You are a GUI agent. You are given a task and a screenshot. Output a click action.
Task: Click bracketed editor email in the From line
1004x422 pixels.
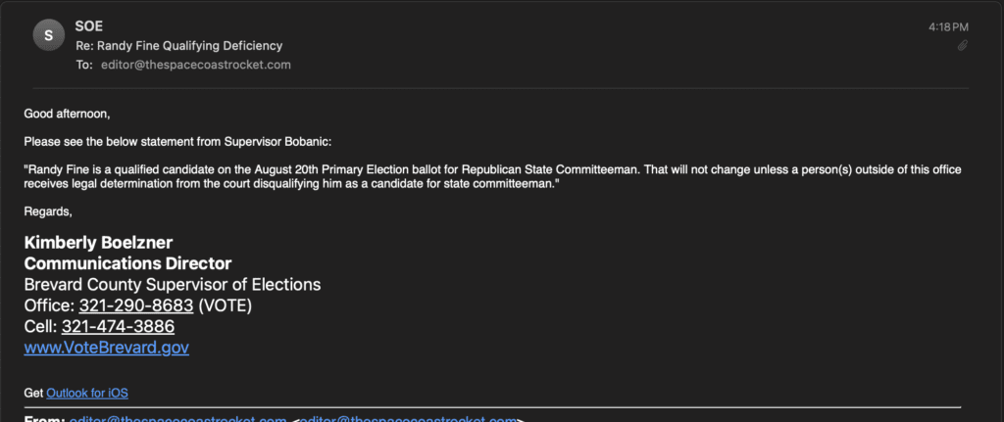pos(408,419)
